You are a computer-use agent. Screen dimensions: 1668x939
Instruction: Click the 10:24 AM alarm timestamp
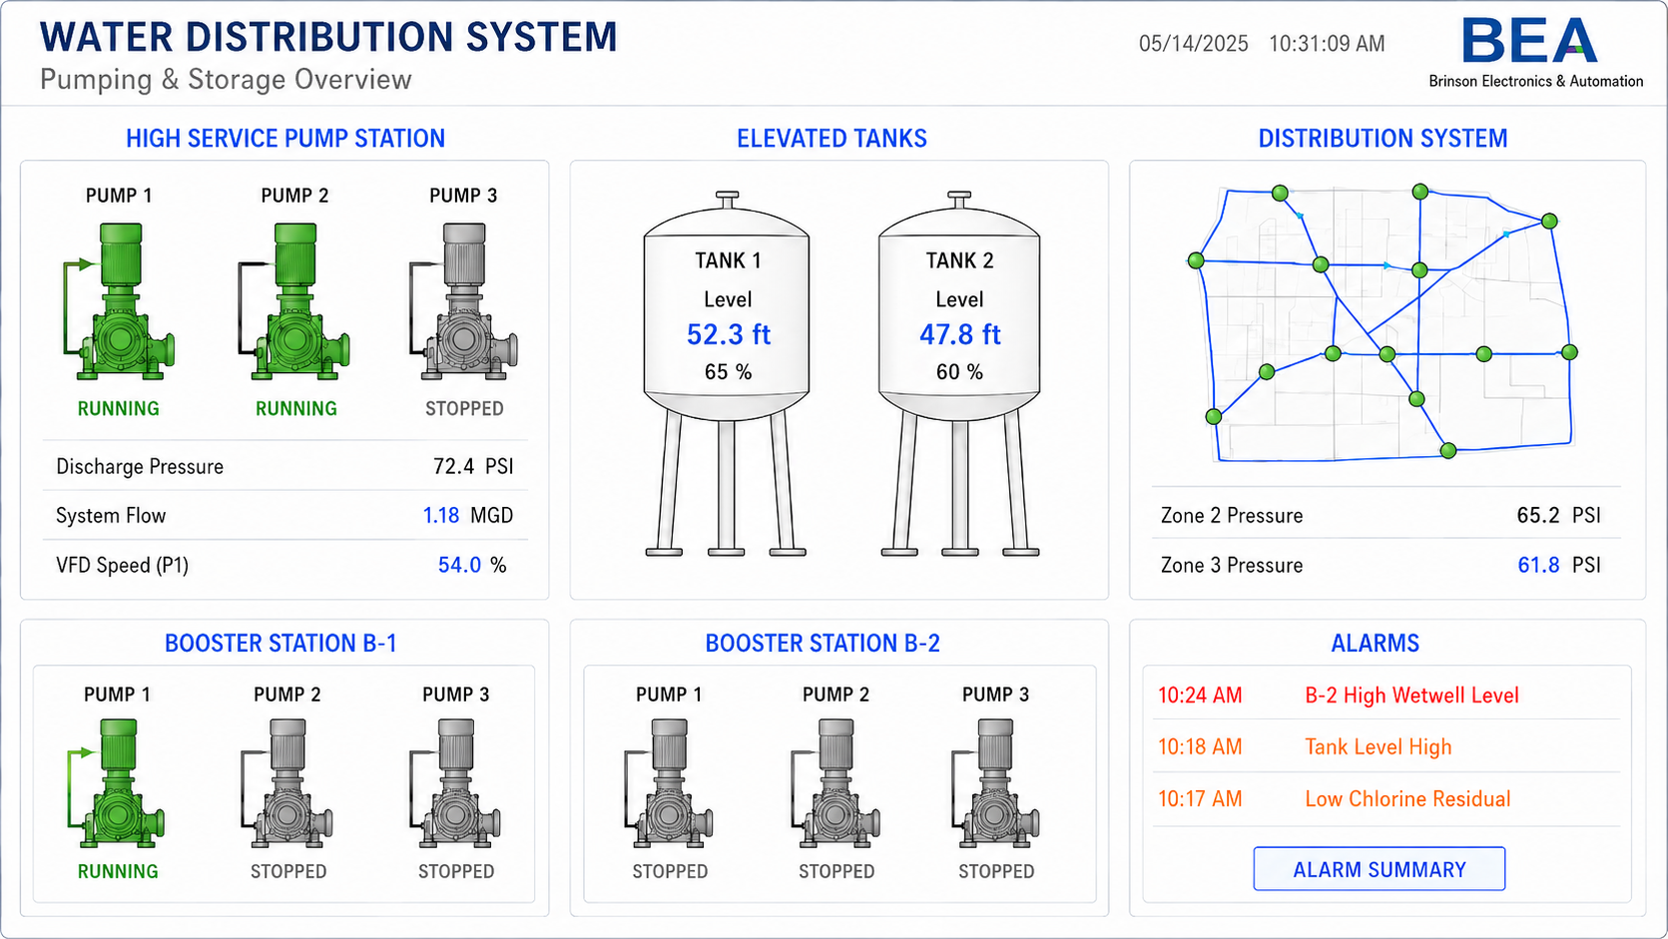[1200, 696]
